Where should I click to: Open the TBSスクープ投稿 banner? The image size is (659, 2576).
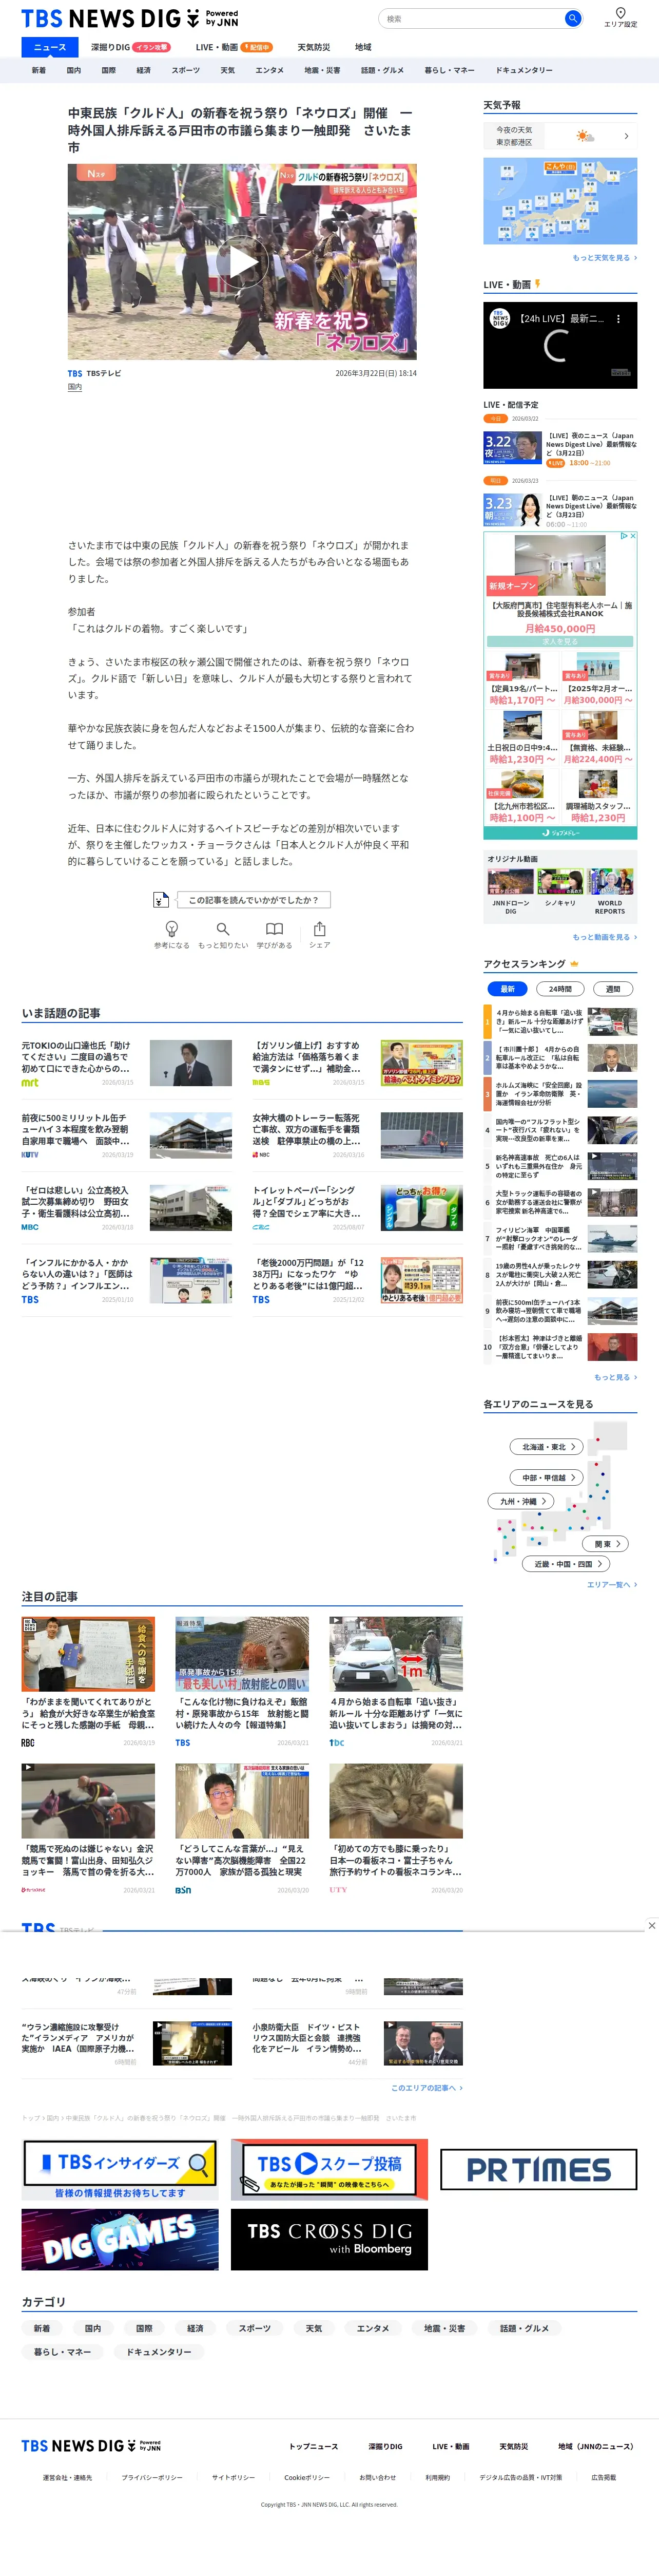[329, 2169]
